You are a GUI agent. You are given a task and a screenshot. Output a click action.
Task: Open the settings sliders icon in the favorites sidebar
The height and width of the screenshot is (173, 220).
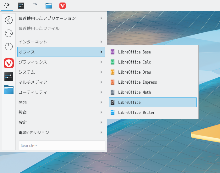(x=9, y=76)
